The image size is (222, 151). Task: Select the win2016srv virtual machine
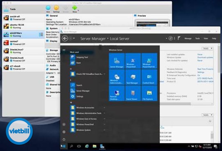24,34
